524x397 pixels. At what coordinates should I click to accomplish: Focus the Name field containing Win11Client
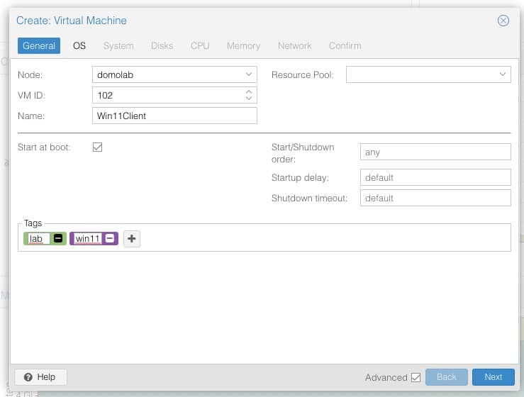tap(174, 116)
